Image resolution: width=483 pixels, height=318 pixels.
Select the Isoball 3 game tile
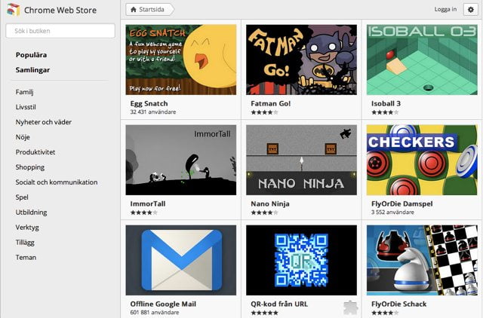[422, 60]
